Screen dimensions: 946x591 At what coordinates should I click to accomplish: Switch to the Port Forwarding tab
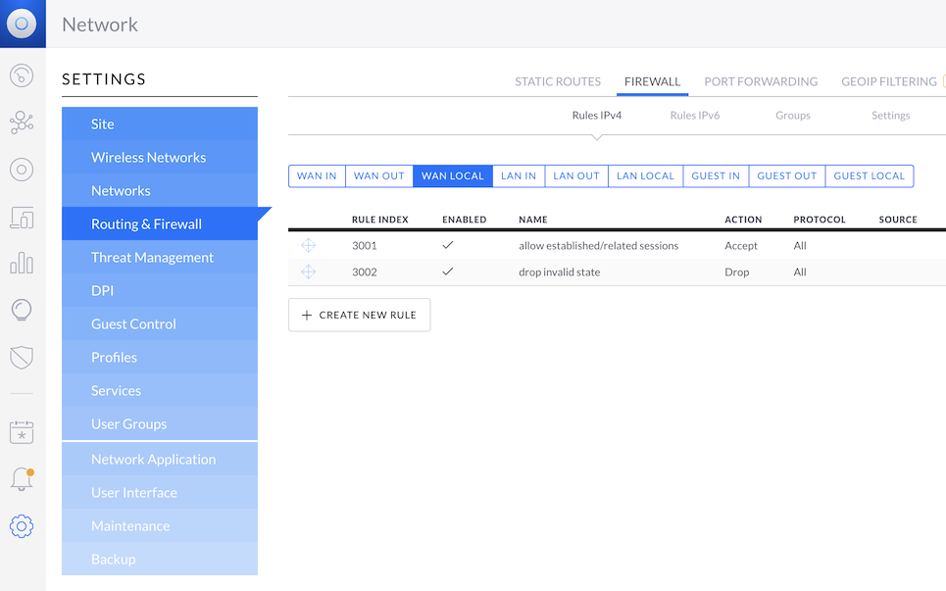[x=761, y=81]
